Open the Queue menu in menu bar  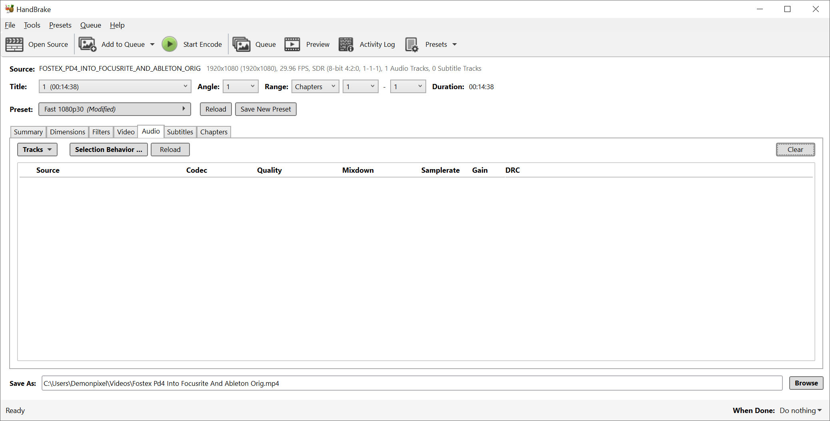pyautogui.click(x=91, y=25)
